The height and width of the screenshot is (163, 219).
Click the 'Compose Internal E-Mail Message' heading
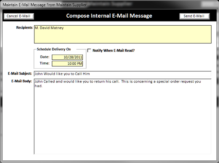pyautogui.click(x=109, y=16)
